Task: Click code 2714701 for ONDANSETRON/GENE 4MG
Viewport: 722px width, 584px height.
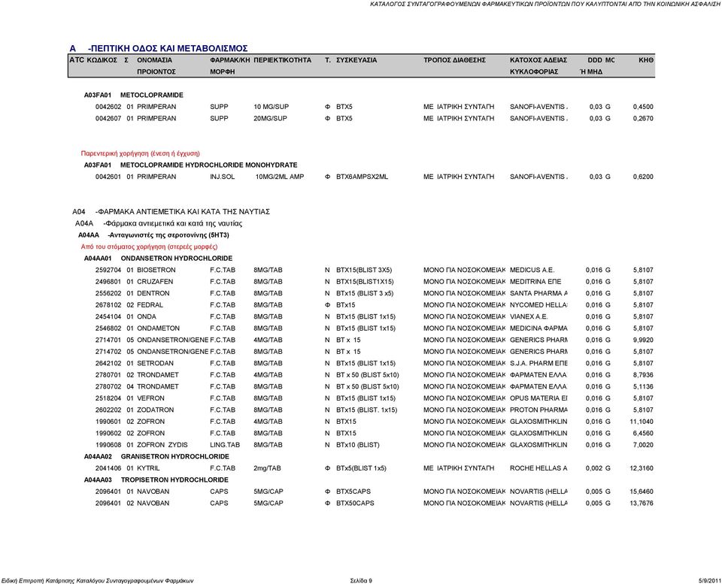Action: 108,340
